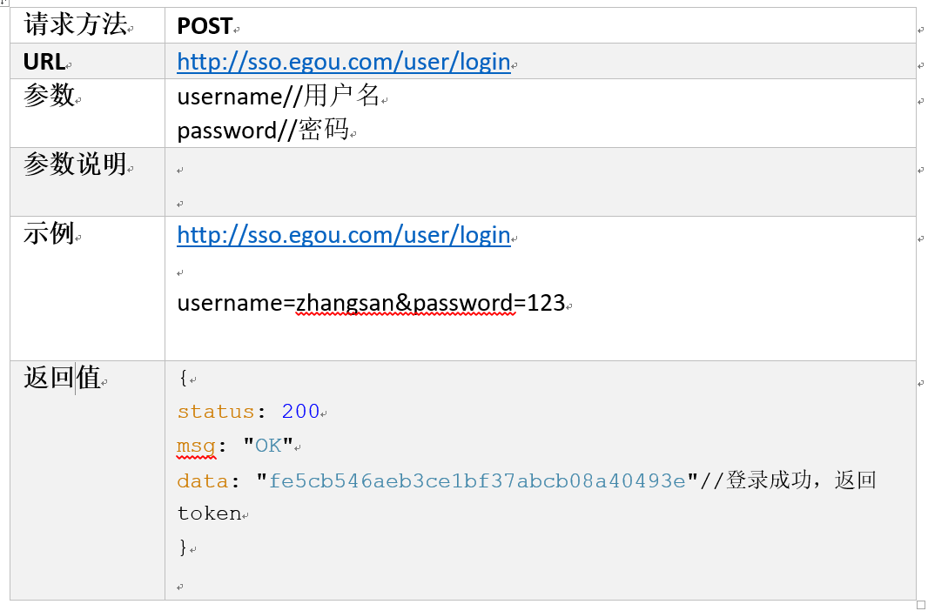
Task: Click the word token on wrapped line
Action: (x=209, y=514)
